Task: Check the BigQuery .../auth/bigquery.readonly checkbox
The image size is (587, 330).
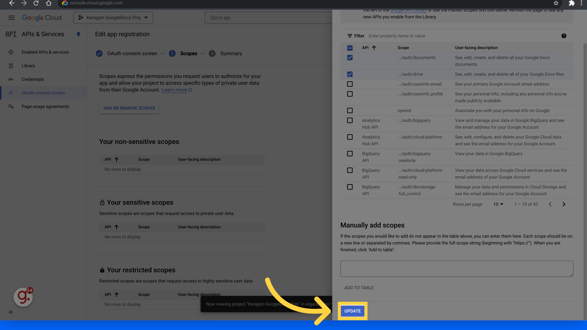Action: click(350, 154)
